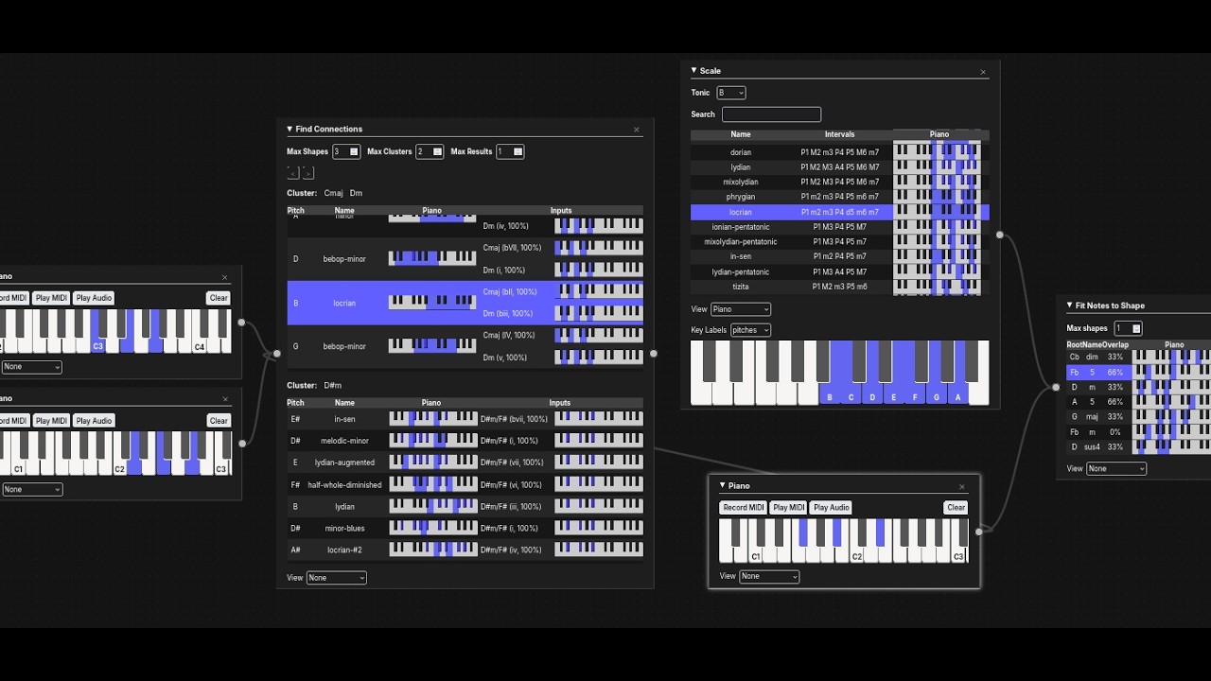The image size is (1211, 681).
Task: Click the Intervals column header in Scale
Action: coord(839,134)
